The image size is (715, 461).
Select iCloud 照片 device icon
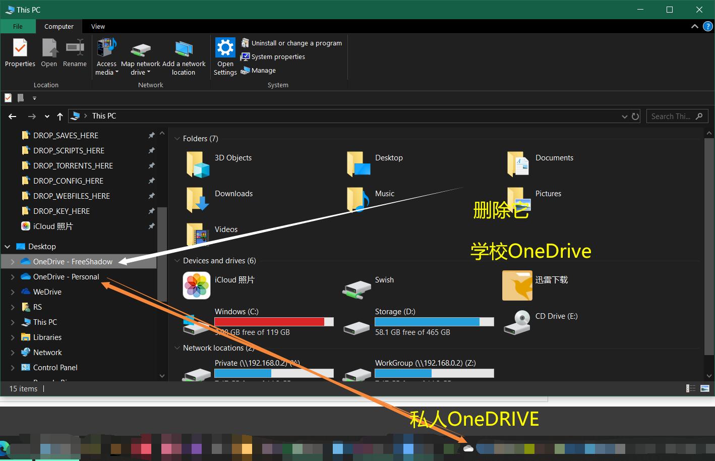[196, 285]
